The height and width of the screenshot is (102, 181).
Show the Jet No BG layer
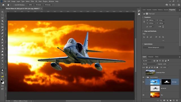pyautogui.click(x=143, y=88)
